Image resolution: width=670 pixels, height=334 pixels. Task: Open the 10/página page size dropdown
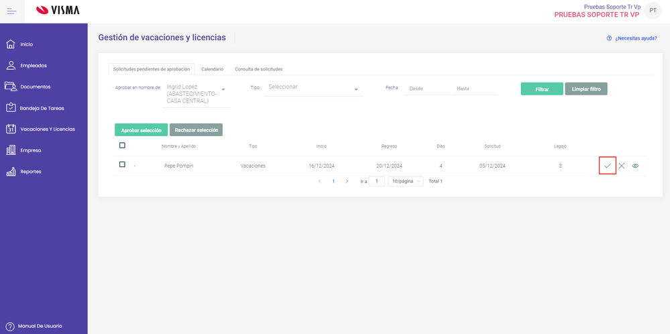[x=406, y=181]
